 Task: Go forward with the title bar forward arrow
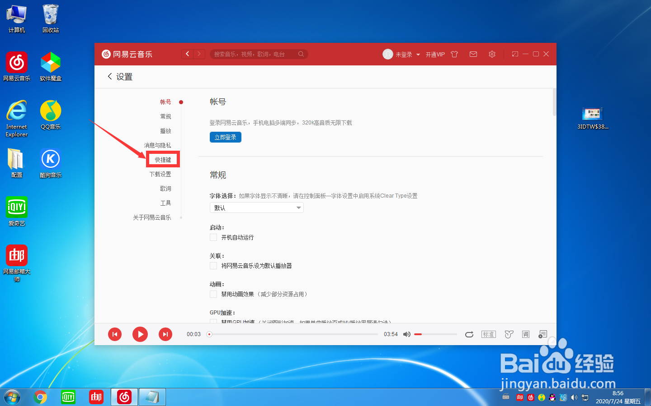tap(199, 54)
